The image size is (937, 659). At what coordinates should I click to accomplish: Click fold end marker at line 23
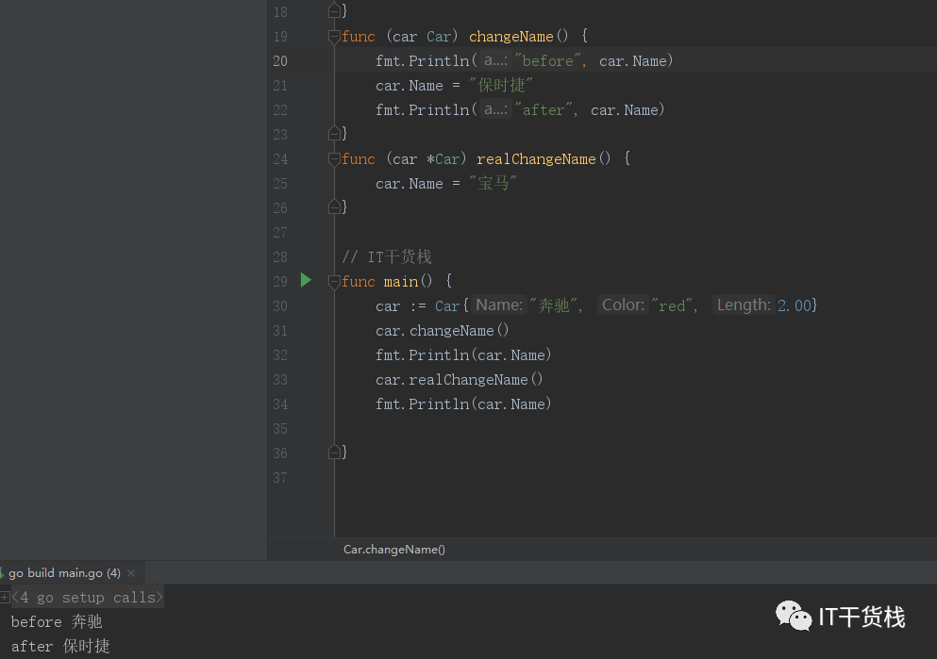point(334,133)
